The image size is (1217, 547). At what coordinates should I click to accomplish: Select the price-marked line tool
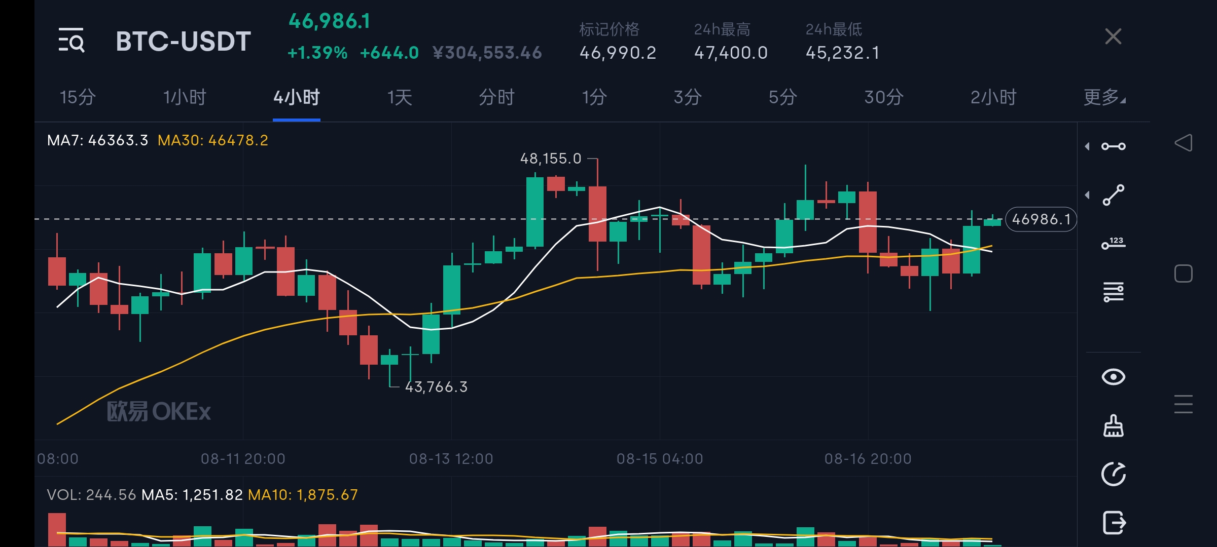coord(1114,244)
